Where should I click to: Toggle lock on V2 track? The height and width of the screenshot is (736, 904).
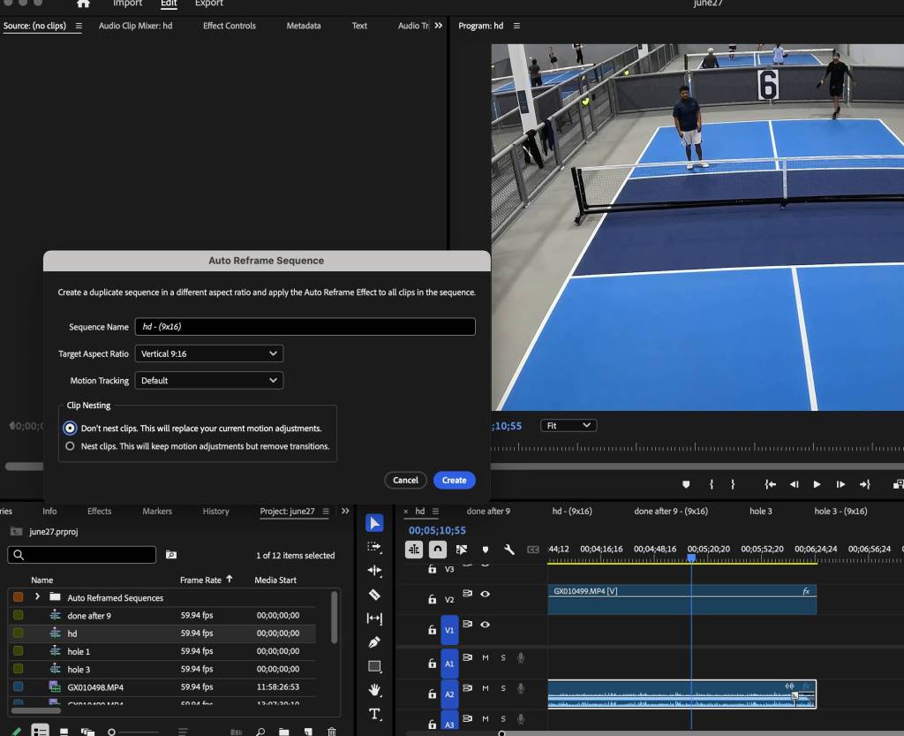pos(433,599)
